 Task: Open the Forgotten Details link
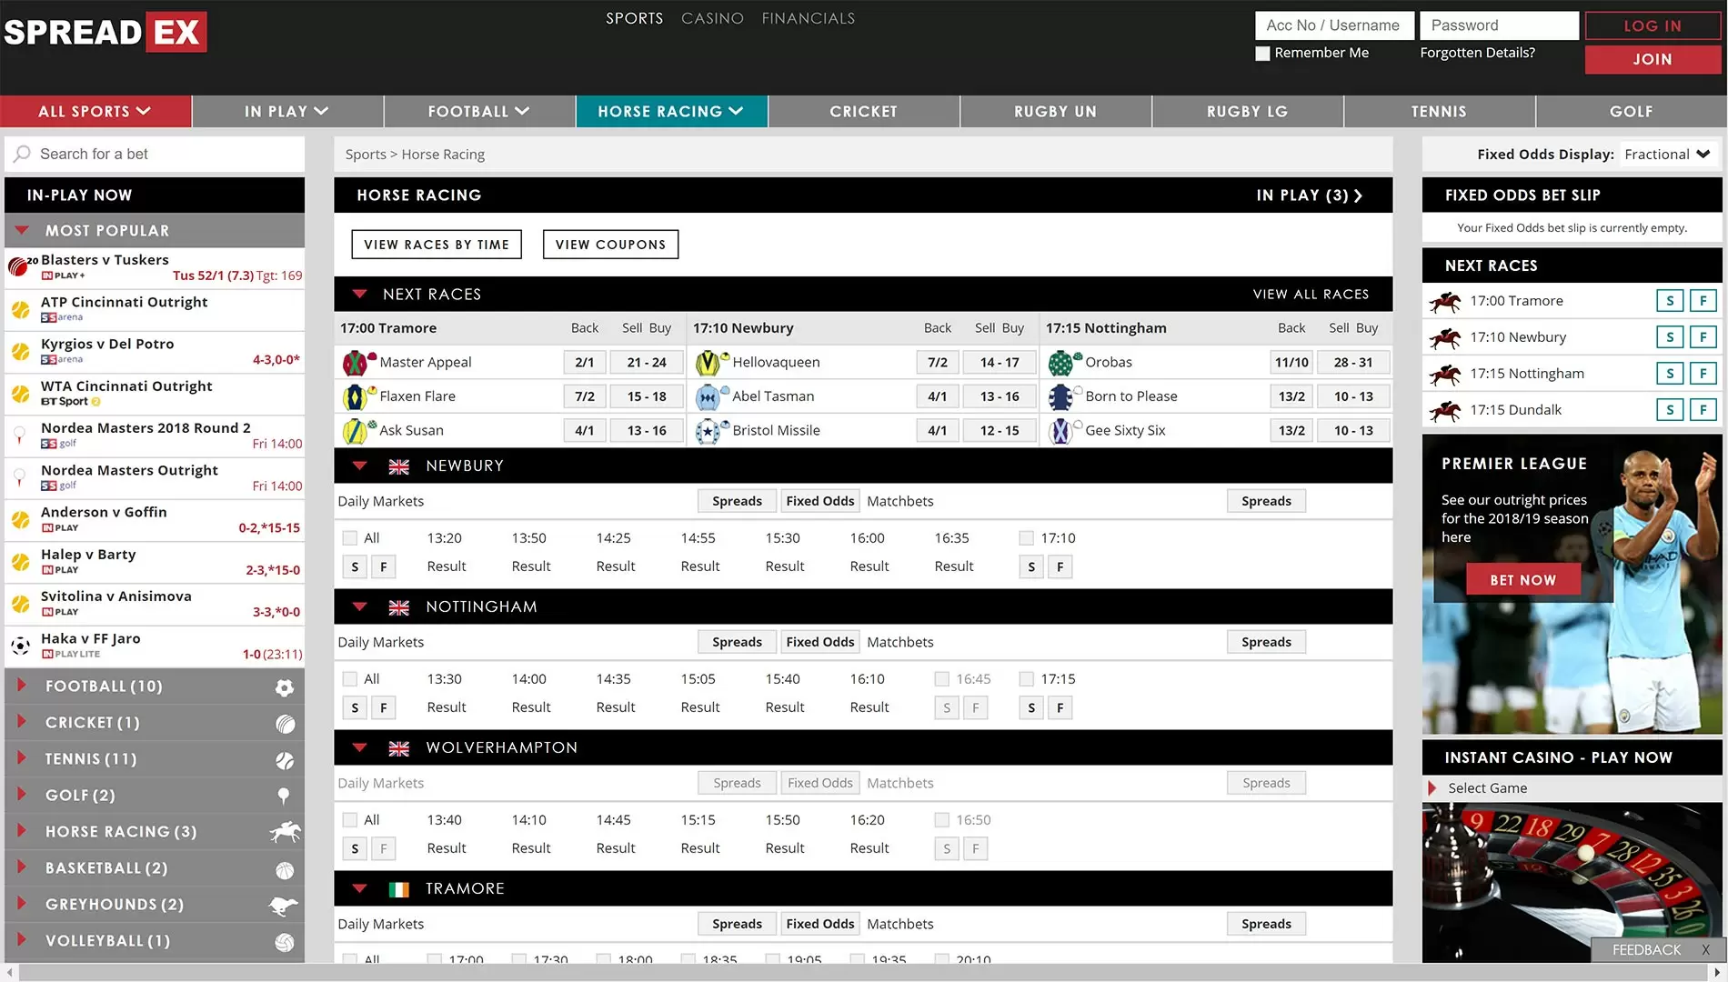click(x=1477, y=53)
